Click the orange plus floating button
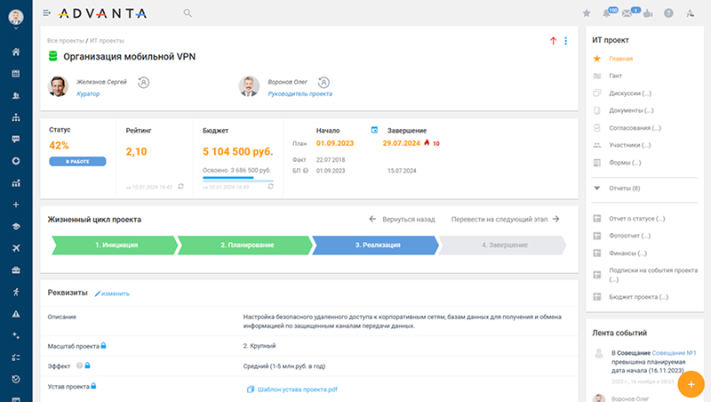This screenshot has height=402, width=711. (x=691, y=383)
